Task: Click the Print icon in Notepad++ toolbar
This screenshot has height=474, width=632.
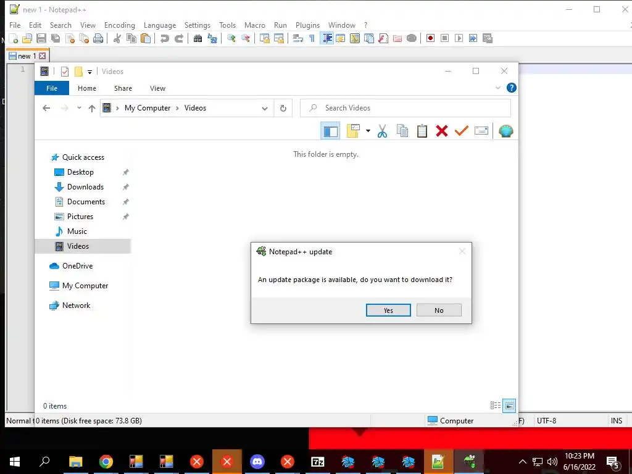Action: [x=98, y=38]
